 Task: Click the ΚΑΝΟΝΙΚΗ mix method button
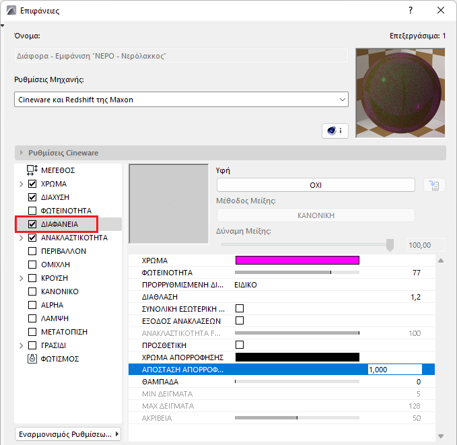click(x=316, y=215)
